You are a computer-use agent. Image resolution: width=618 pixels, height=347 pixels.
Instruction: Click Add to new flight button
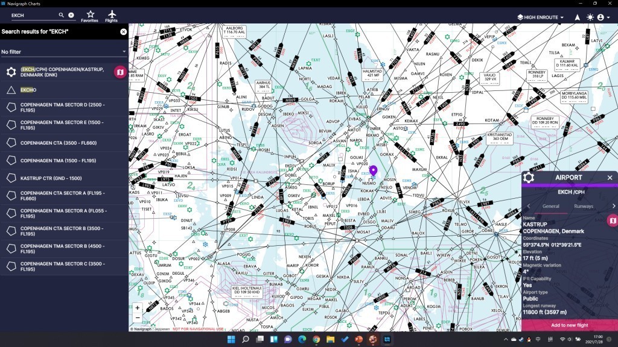[x=570, y=325]
